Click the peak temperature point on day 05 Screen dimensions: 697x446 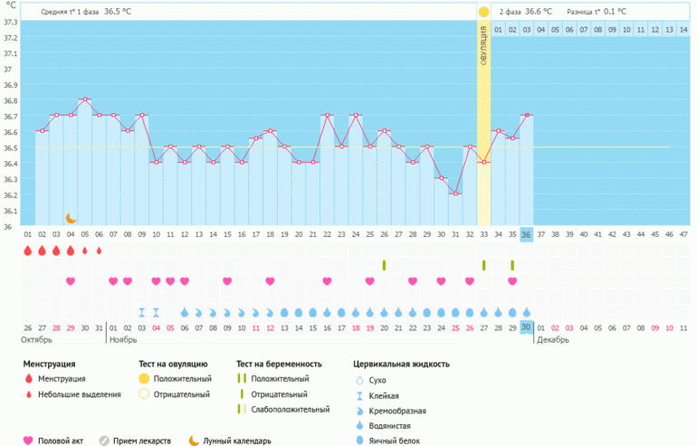(85, 100)
